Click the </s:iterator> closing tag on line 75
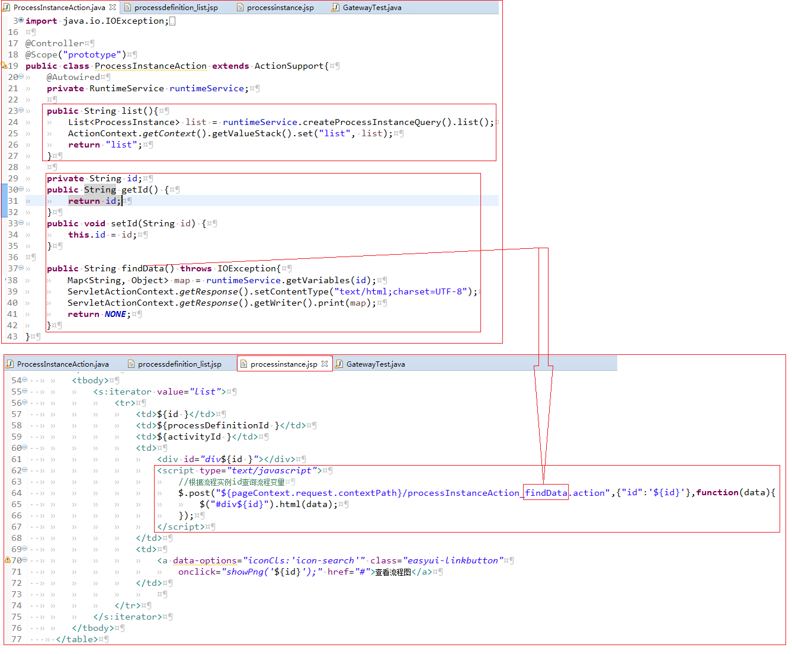Screen dimensions: 792x654 tap(127, 617)
